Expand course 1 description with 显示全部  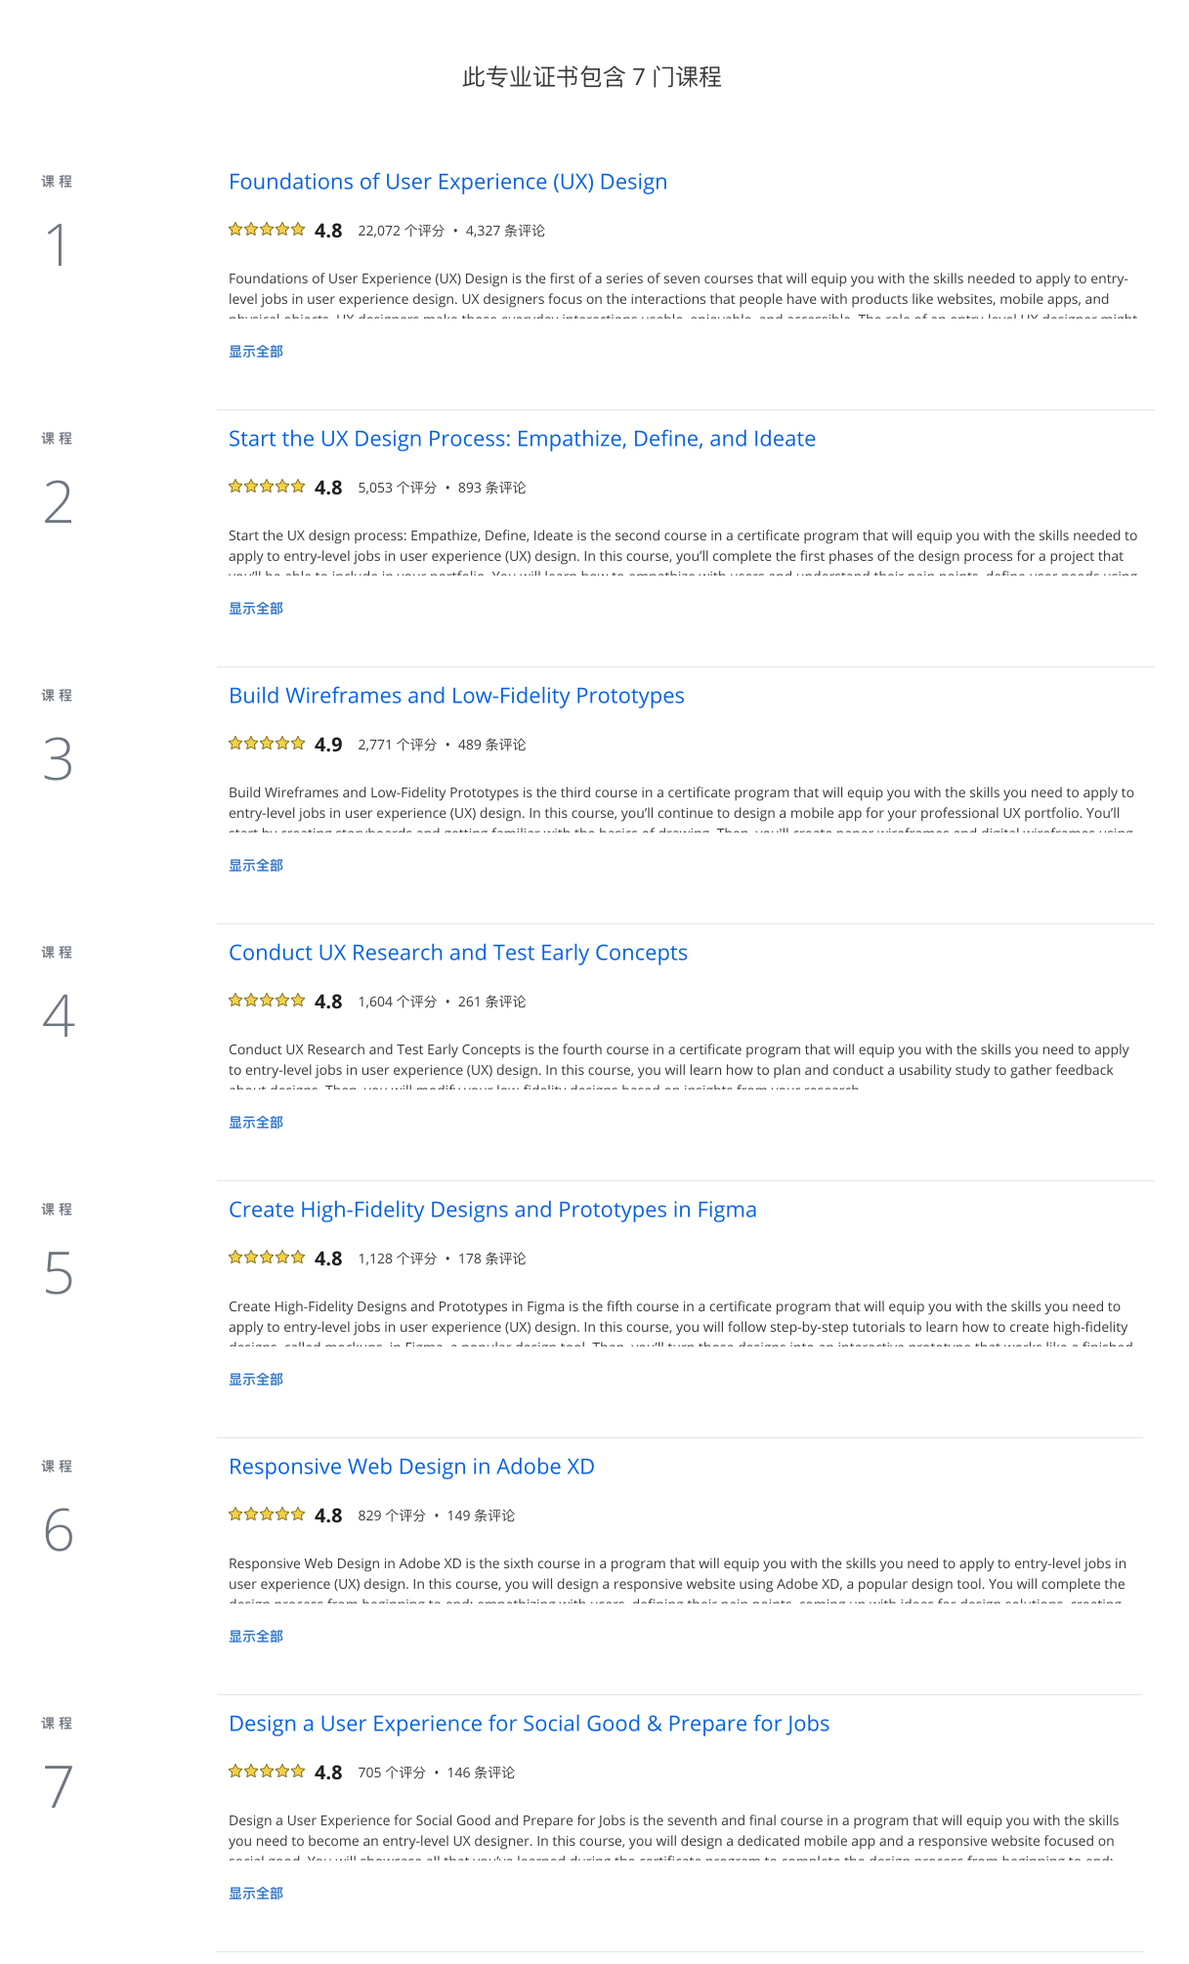tap(256, 352)
